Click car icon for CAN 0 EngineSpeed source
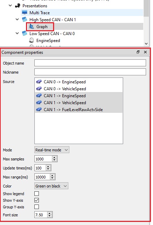 (x=39, y=82)
